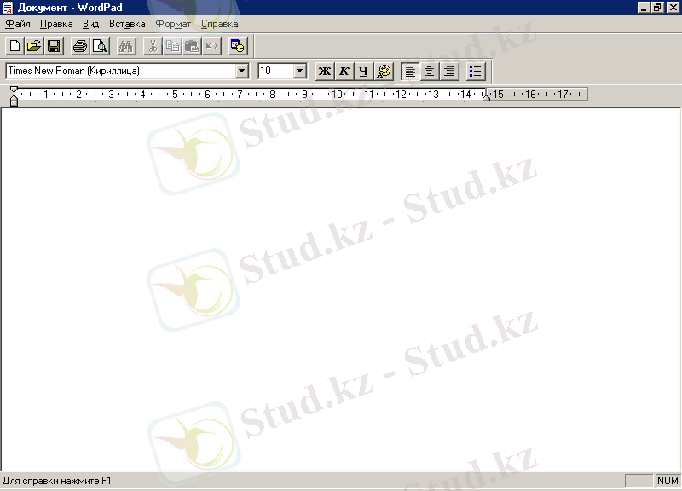Align text to the right
Viewport: 682px width, 491px height.
click(x=449, y=72)
